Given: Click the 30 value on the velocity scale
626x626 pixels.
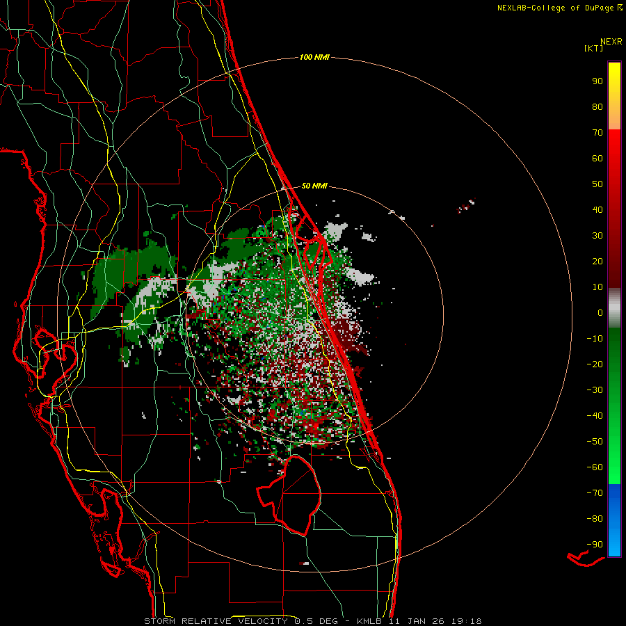Looking at the screenshot, I should pos(597,236).
